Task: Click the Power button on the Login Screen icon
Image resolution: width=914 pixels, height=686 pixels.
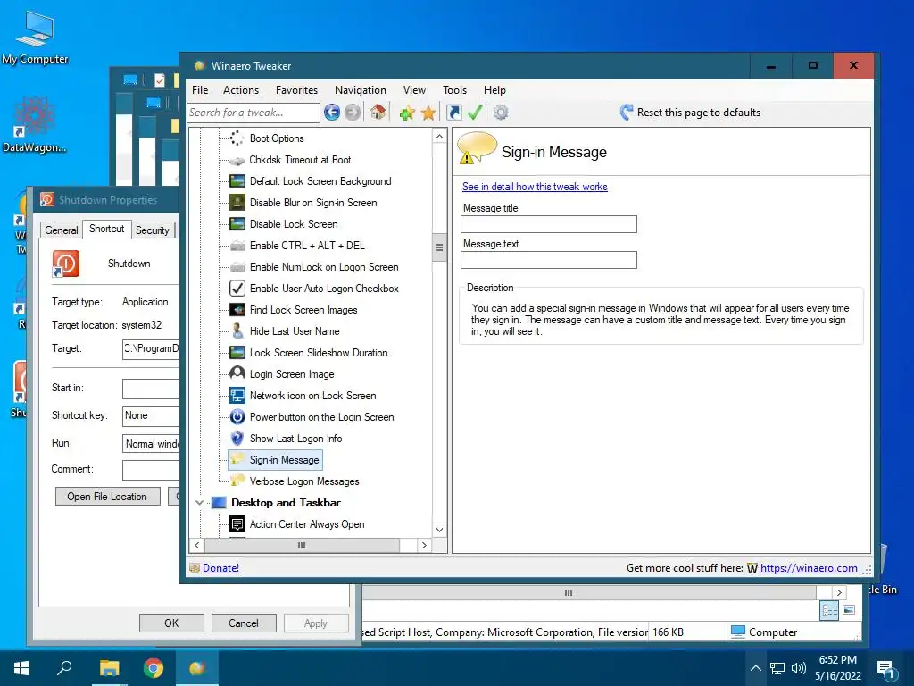Action: [237, 416]
